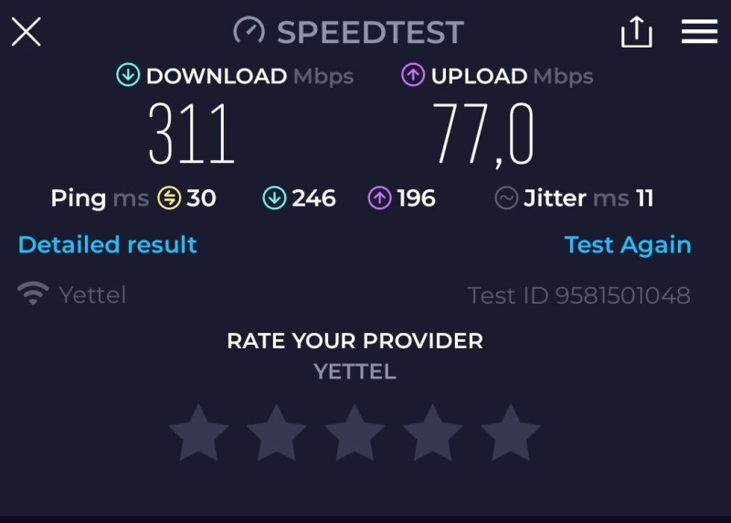
Task: Rate the provider five stars
Action: [511, 433]
